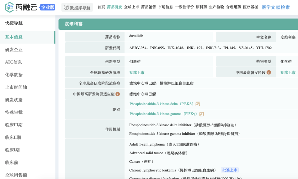Click Advanced solid tumor indication

pos(159,153)
